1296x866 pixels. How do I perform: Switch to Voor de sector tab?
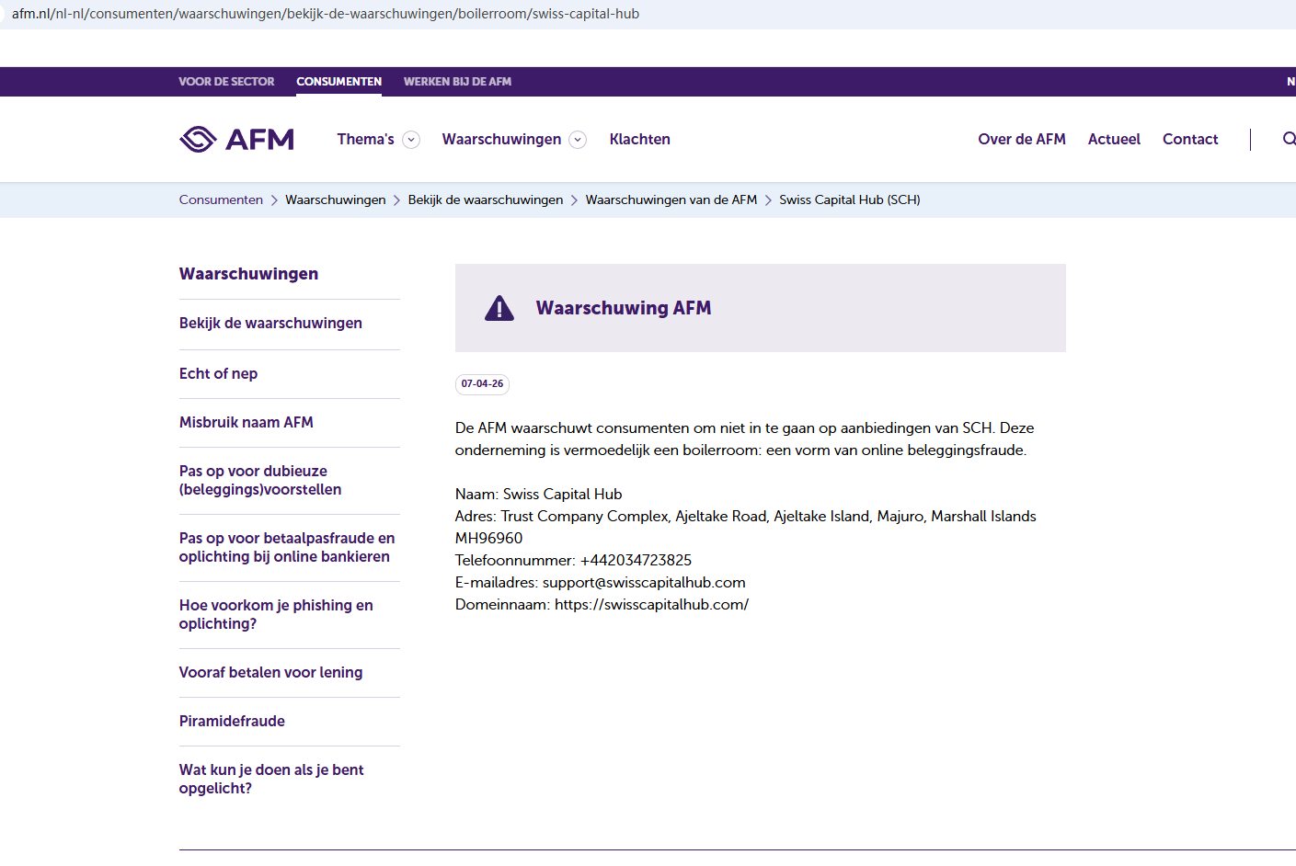point(226,82)
